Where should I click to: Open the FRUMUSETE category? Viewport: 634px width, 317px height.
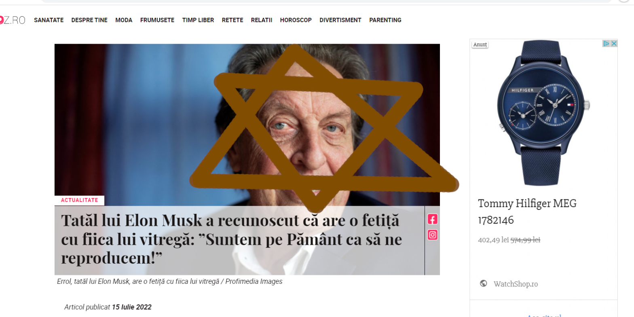tap(157, 20)
